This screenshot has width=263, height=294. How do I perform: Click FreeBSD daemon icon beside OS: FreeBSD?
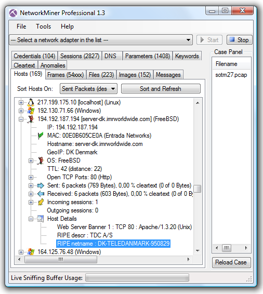click(x=41, y=161)
